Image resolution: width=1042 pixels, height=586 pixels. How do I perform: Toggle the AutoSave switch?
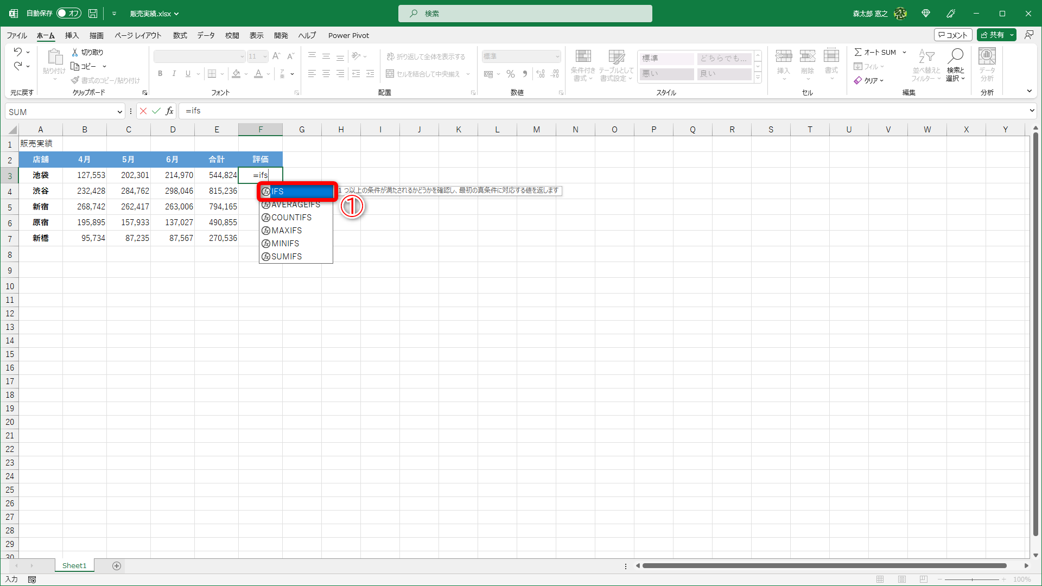pyautogui.click(x=69, y=14)
